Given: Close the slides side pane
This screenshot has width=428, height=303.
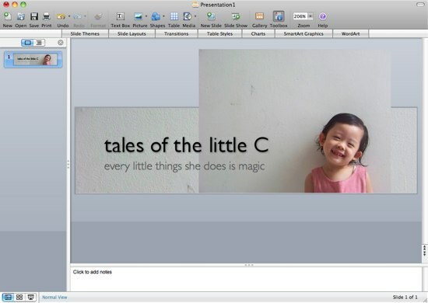Looking at the screenshot, I should click(x=61, y=43).
